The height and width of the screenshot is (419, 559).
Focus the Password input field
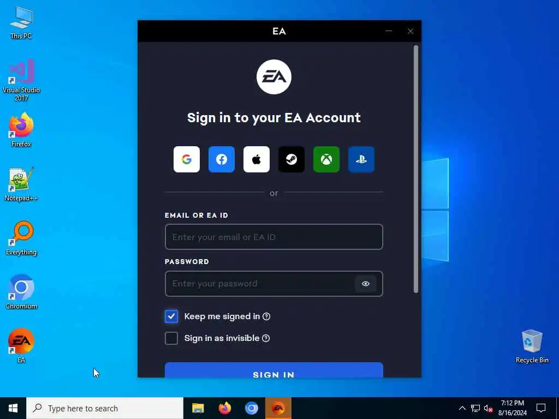tap(274, 284)
